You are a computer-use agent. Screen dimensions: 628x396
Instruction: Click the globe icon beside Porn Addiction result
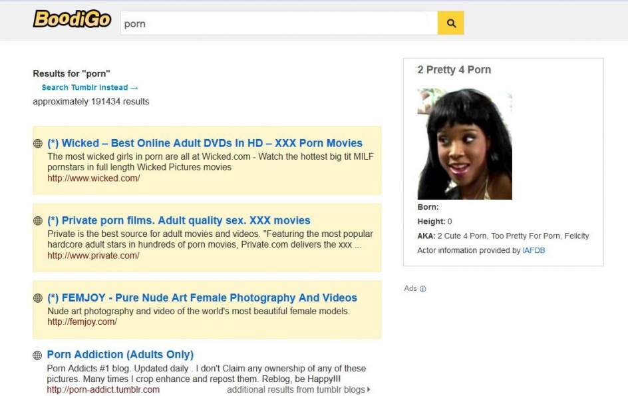pos(37,355)
